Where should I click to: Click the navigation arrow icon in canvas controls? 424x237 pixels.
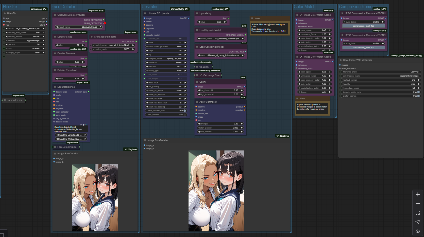[418, 222]
